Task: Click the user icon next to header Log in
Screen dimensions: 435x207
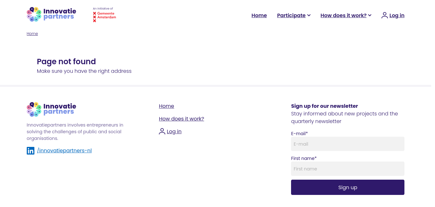Action: pos(384,15)
